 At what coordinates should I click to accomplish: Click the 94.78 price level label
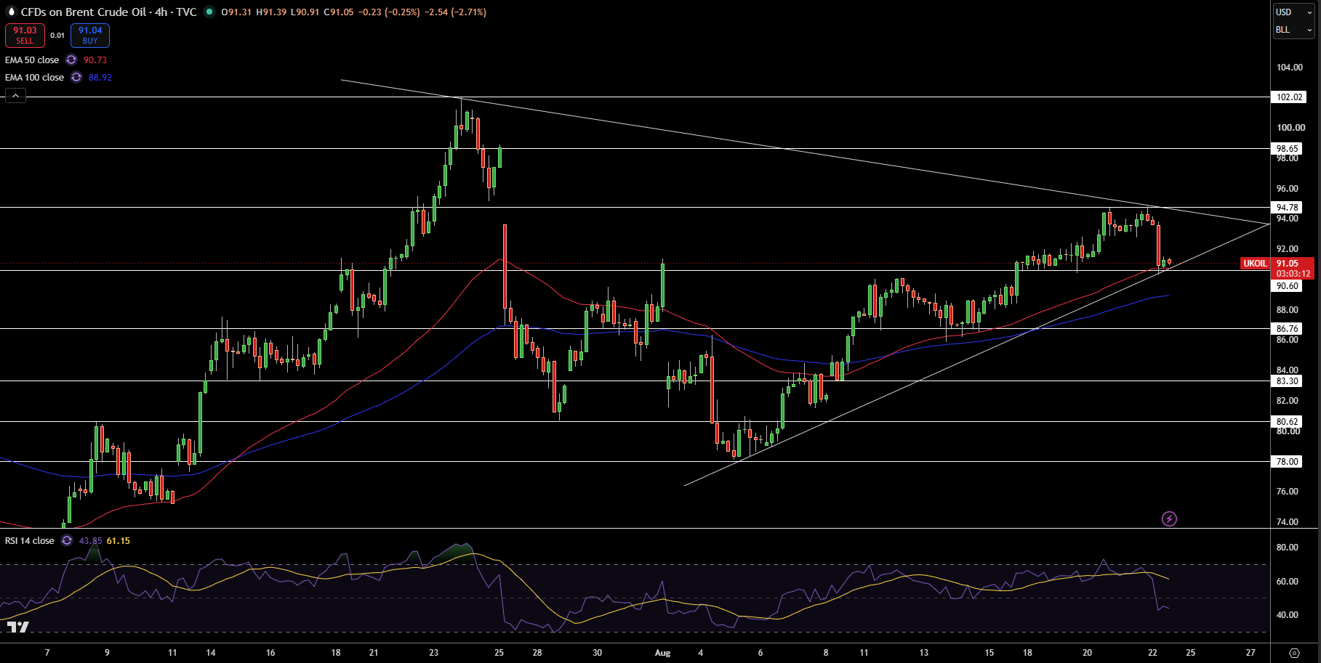(x=1288, y=208)
